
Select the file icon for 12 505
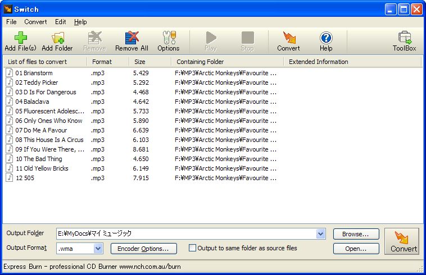point(10,178)
